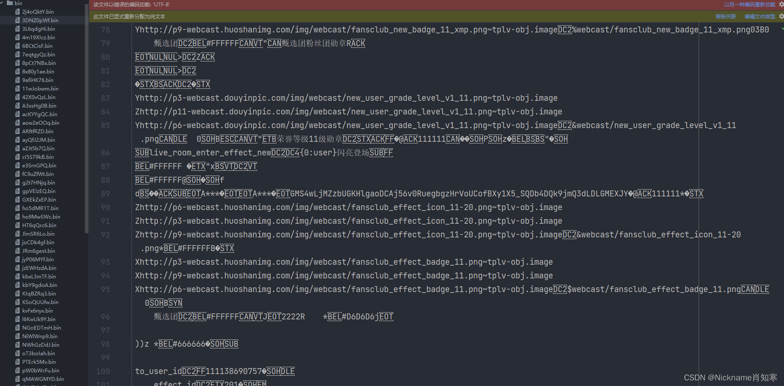Open file jyP06MYf.bin
784x386 pixels.
(38, 259)
